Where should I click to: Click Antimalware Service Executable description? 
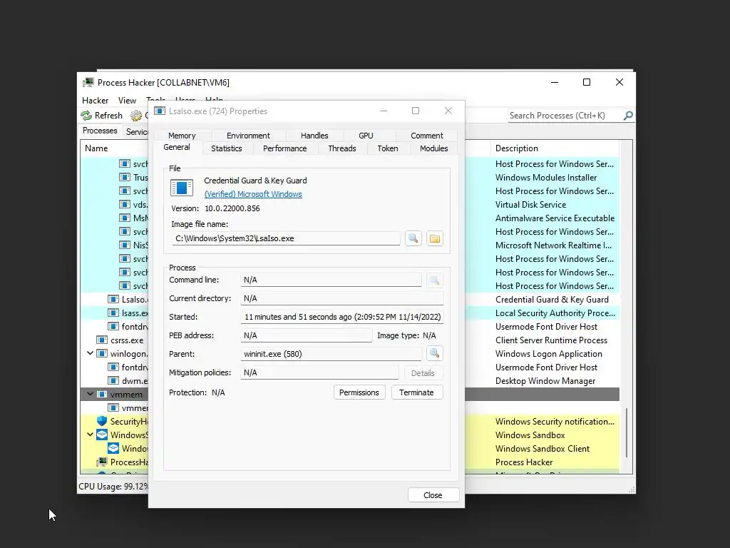tap(555, 218)
